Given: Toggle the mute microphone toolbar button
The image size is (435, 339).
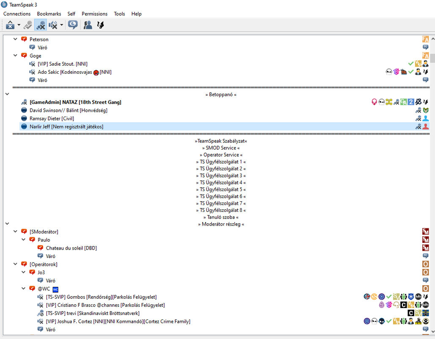Looking at the screenshot, I should (x=41, y=25).
